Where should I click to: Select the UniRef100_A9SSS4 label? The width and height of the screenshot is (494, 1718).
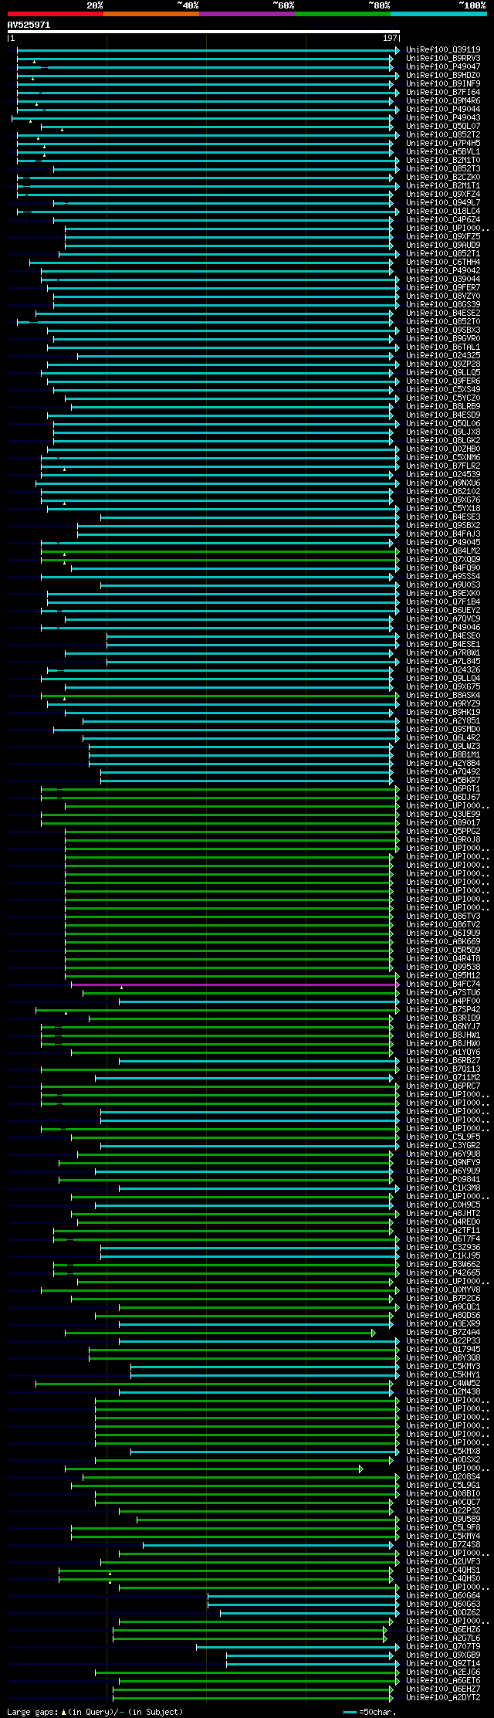(x=443, y=577)
